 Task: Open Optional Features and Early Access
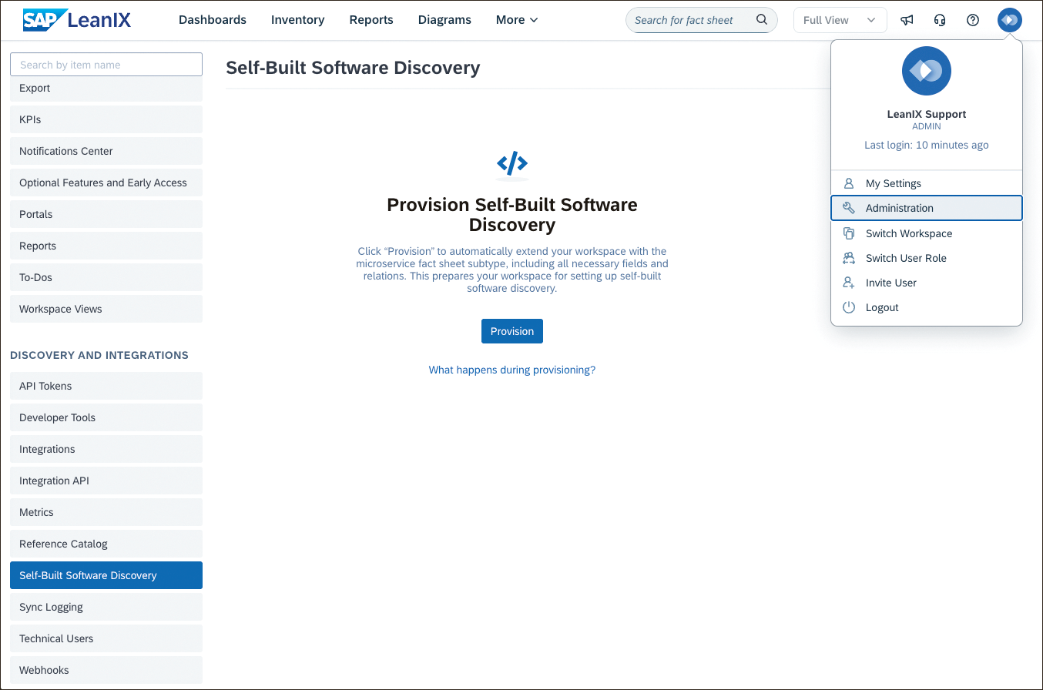click(106, 183)
